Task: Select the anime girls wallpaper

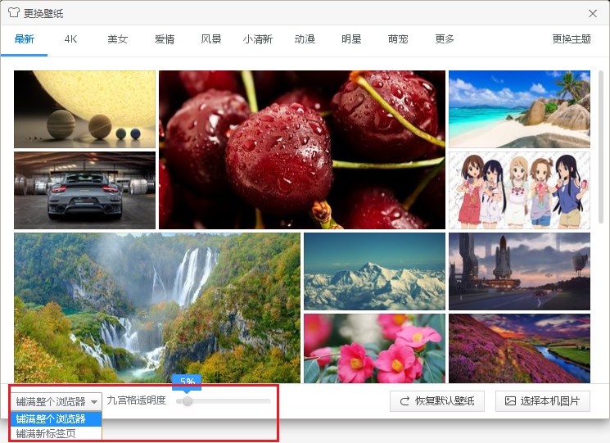Action: coord(519,190)
